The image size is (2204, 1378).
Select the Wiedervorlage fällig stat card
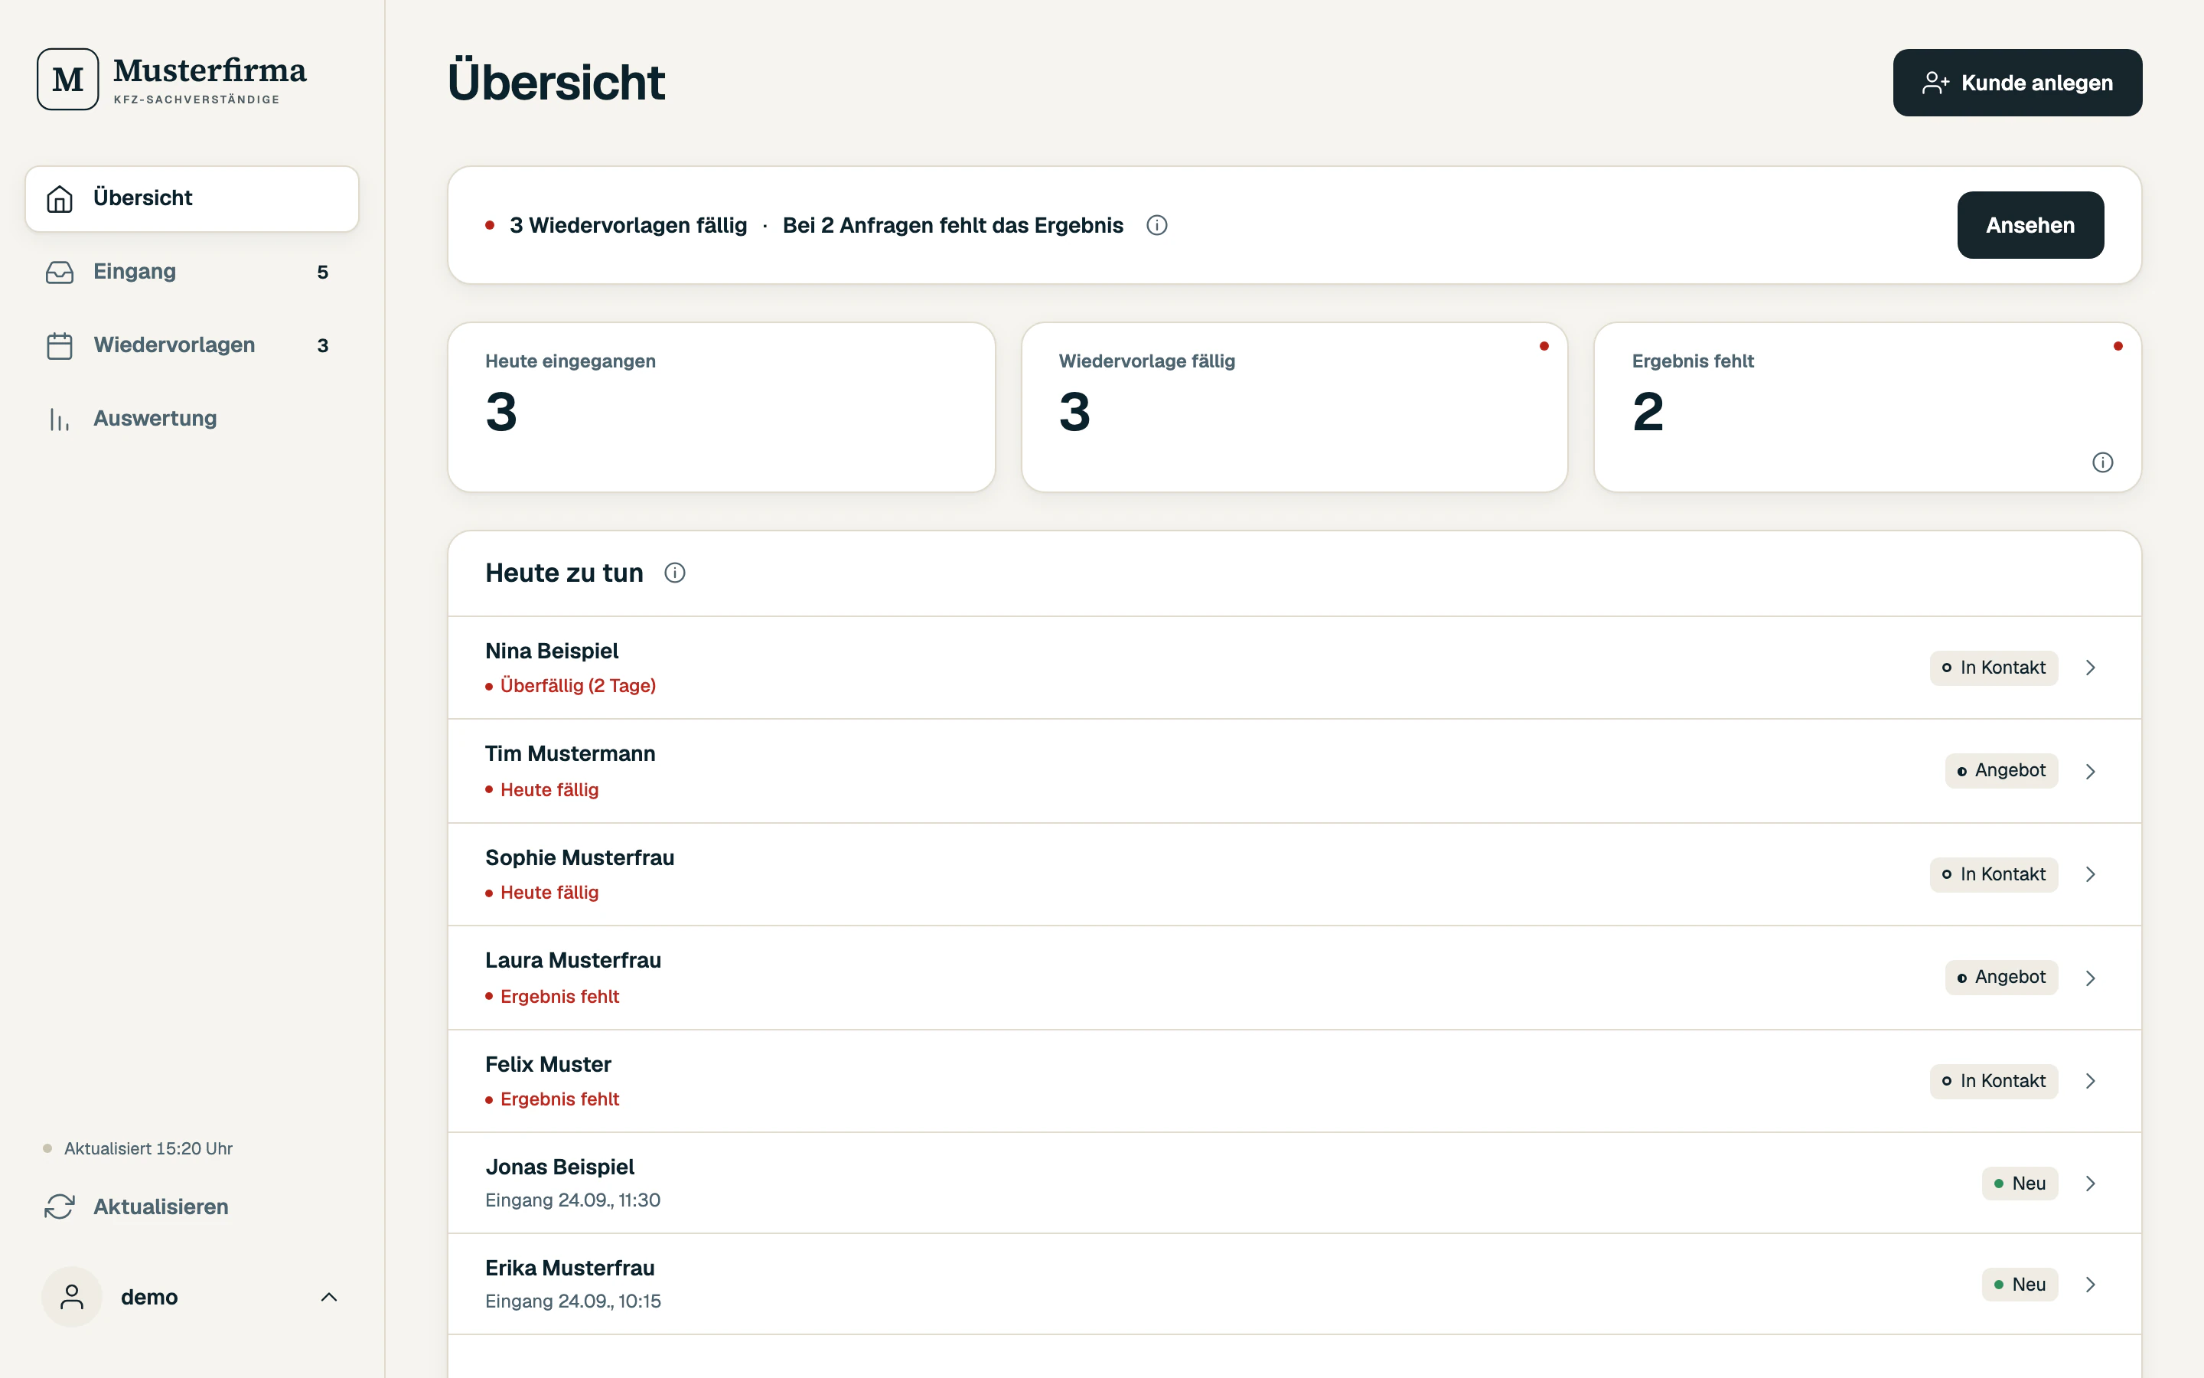[1294, 407]
